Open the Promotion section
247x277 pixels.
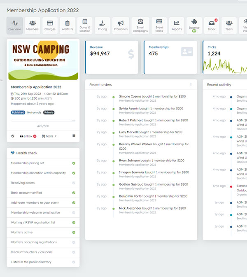(x=121, y=26)
